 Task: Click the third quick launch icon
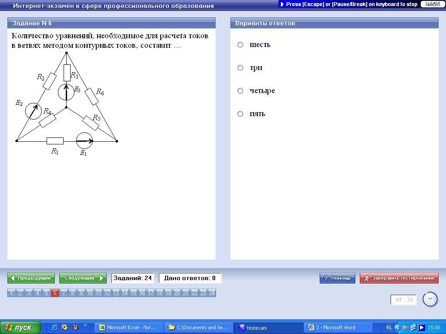[x=75, y=327]
